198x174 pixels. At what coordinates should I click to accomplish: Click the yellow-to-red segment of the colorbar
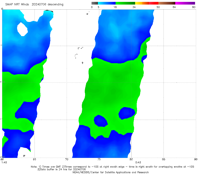(x=147, y=3)
